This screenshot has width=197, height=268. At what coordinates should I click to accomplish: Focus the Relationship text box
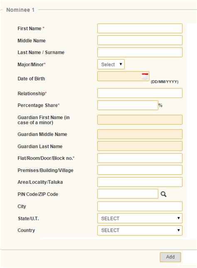click(x=140, y=93)
